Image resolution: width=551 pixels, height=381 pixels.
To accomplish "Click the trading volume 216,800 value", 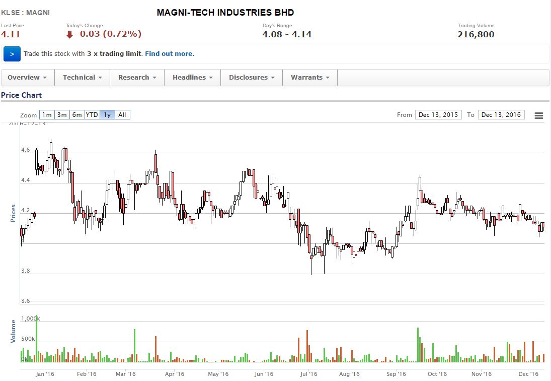I will click(476, 34).
